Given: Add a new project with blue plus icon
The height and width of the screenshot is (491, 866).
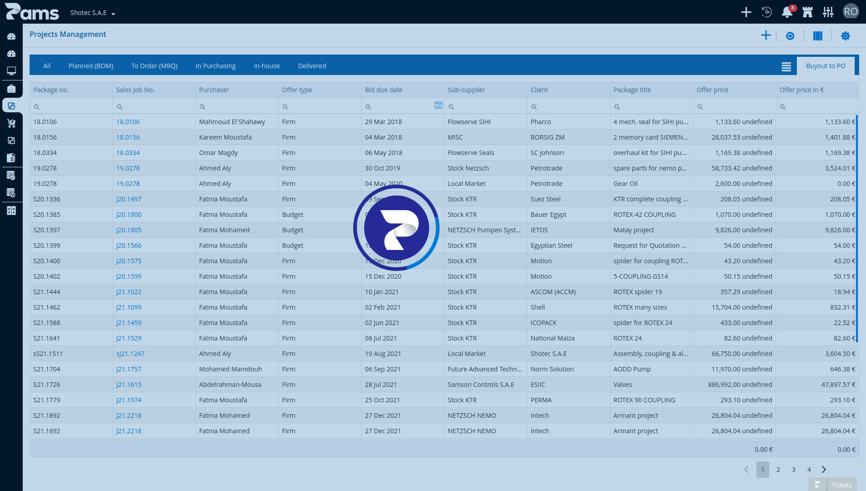Looking at the screenshot, I should click(x=766, y=35).
